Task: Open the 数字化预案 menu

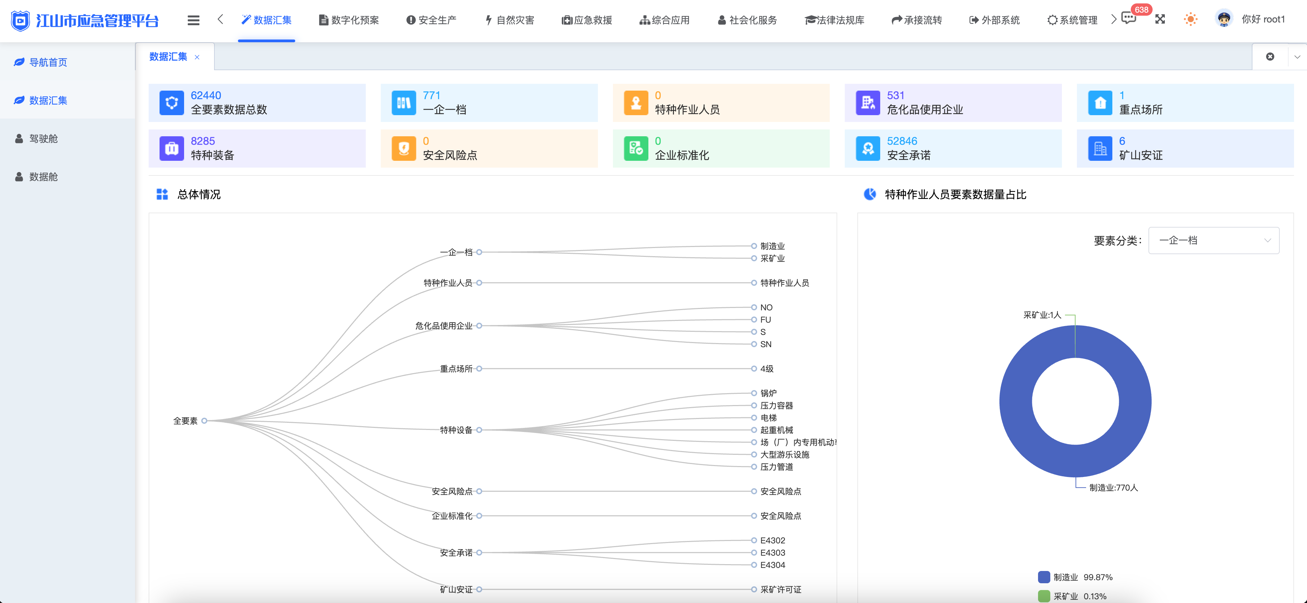Action: 348,20
